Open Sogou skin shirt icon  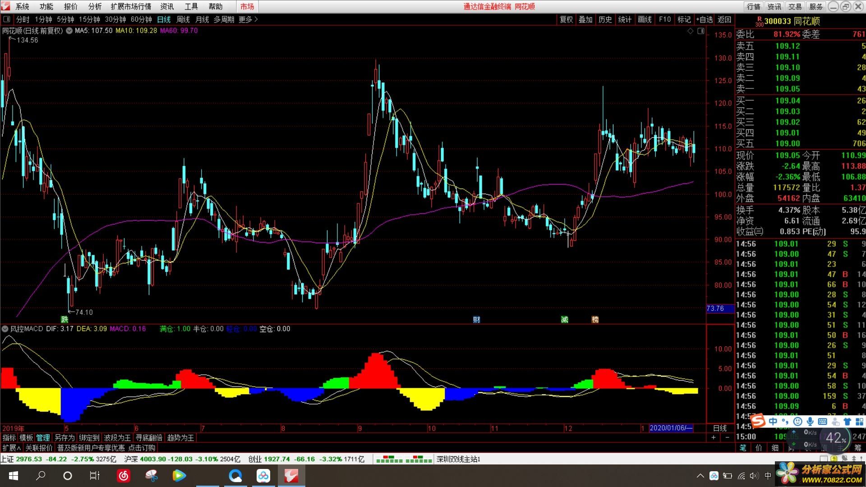(x=847, y=422)
